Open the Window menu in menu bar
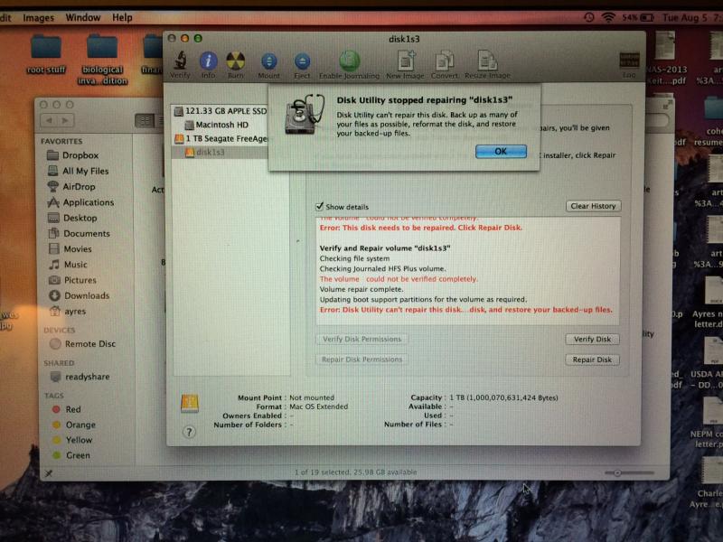Image resolution: width=723 pixels, height=542 pixels. pyautogui.click(x=83, y=17)
